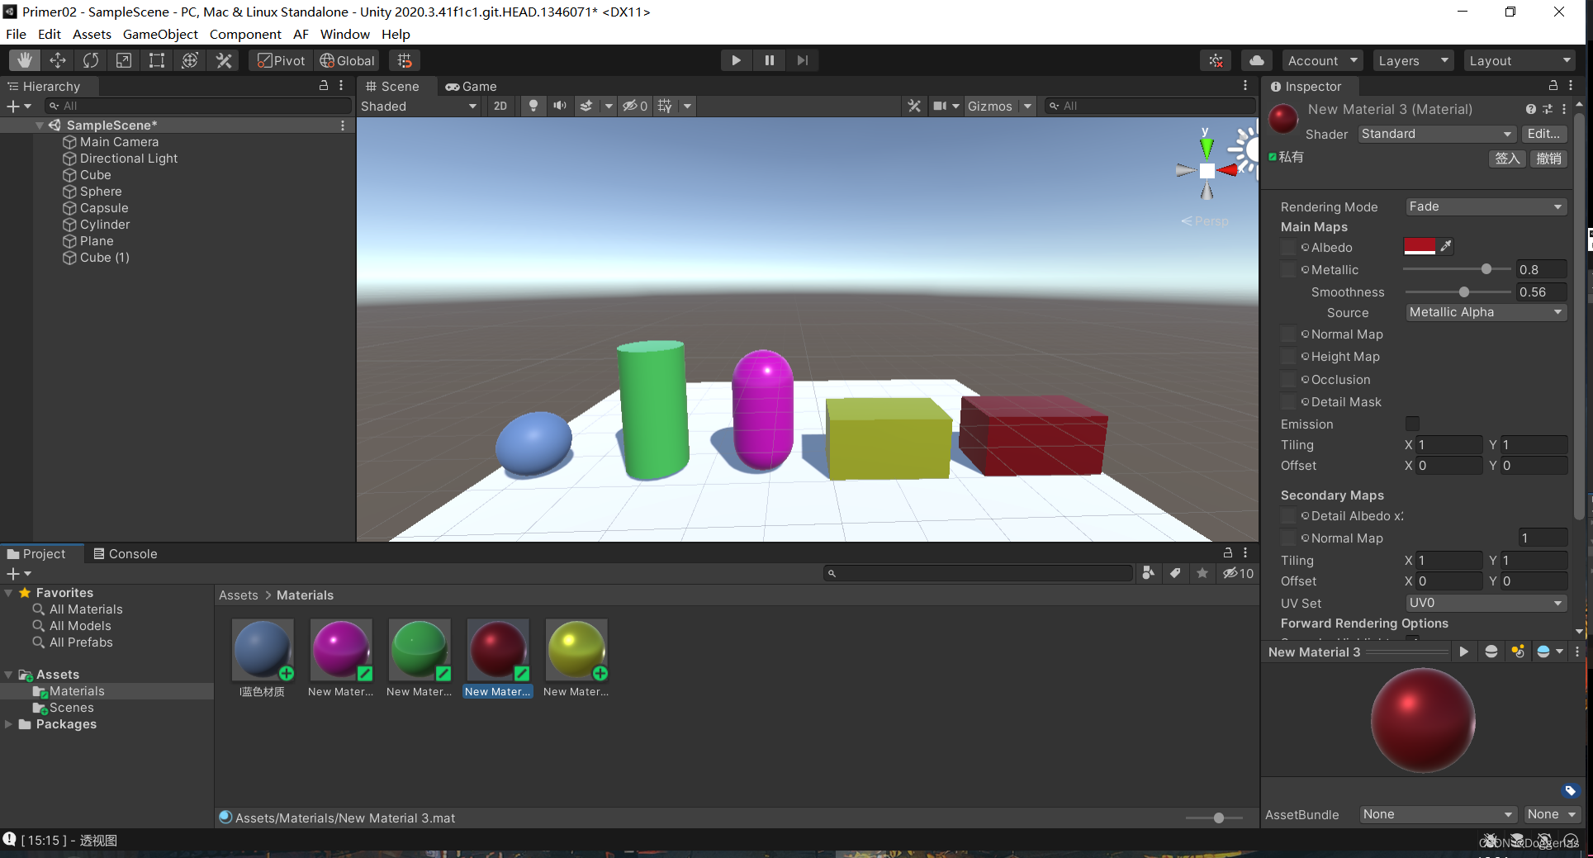Click the Metallic slider handle
The height and width of the screenshot is (858, 1593).
1486,269
